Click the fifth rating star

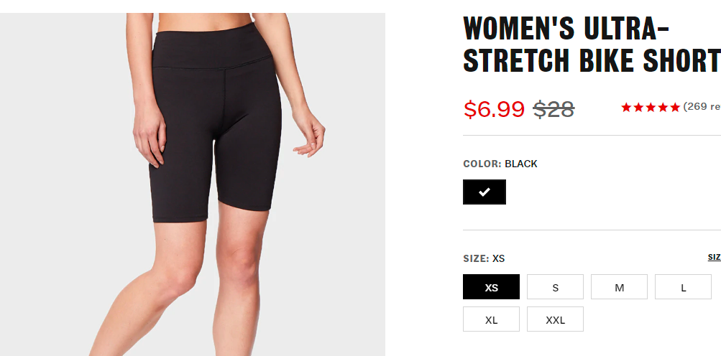coord(674,108)
